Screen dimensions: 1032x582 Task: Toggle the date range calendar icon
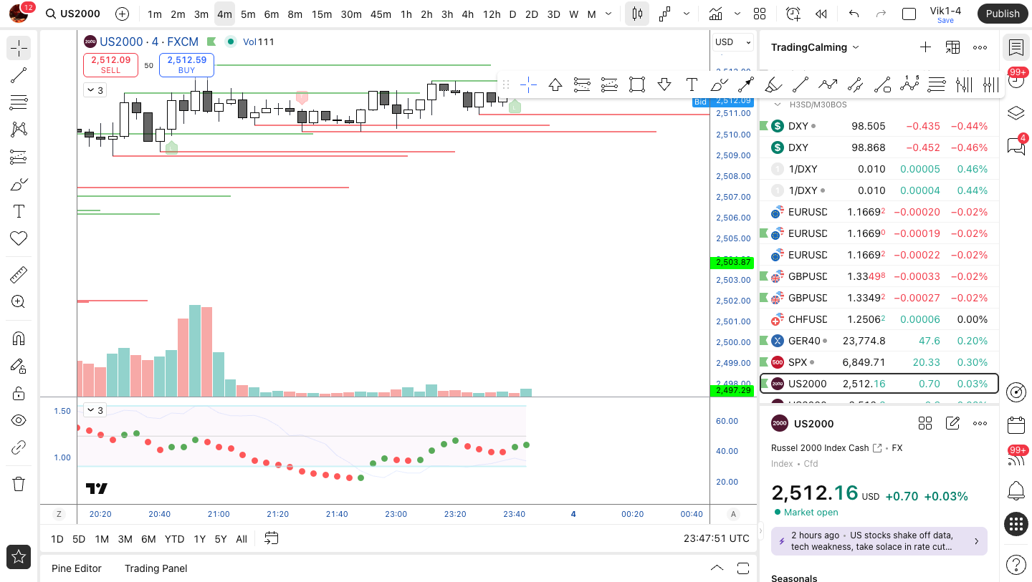tap(272, 538)
